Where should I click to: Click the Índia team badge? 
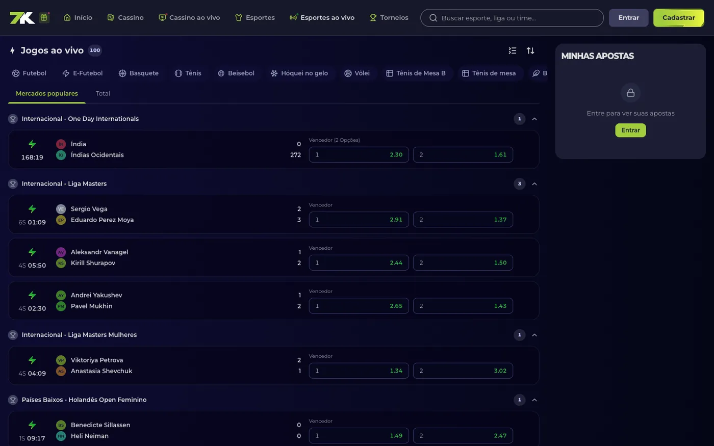61,144
